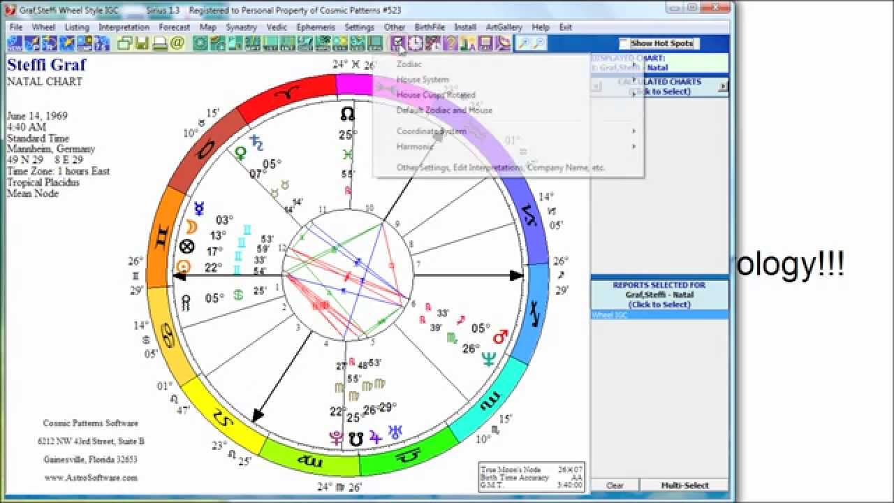Open the ArtGallery menu
The height and width of the screenshot is (503, 894).
tap(504, 27)
